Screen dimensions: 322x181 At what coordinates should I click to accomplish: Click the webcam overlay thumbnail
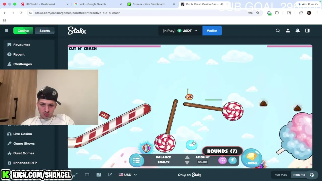coord(49,97)
